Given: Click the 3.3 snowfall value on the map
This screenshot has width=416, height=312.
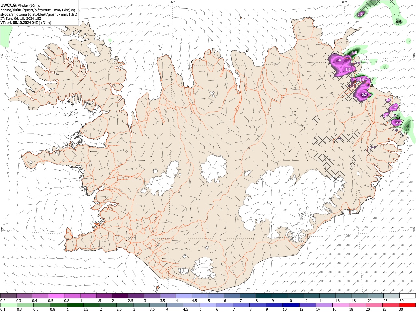Looking at the screenshot, I should [364, 95].
